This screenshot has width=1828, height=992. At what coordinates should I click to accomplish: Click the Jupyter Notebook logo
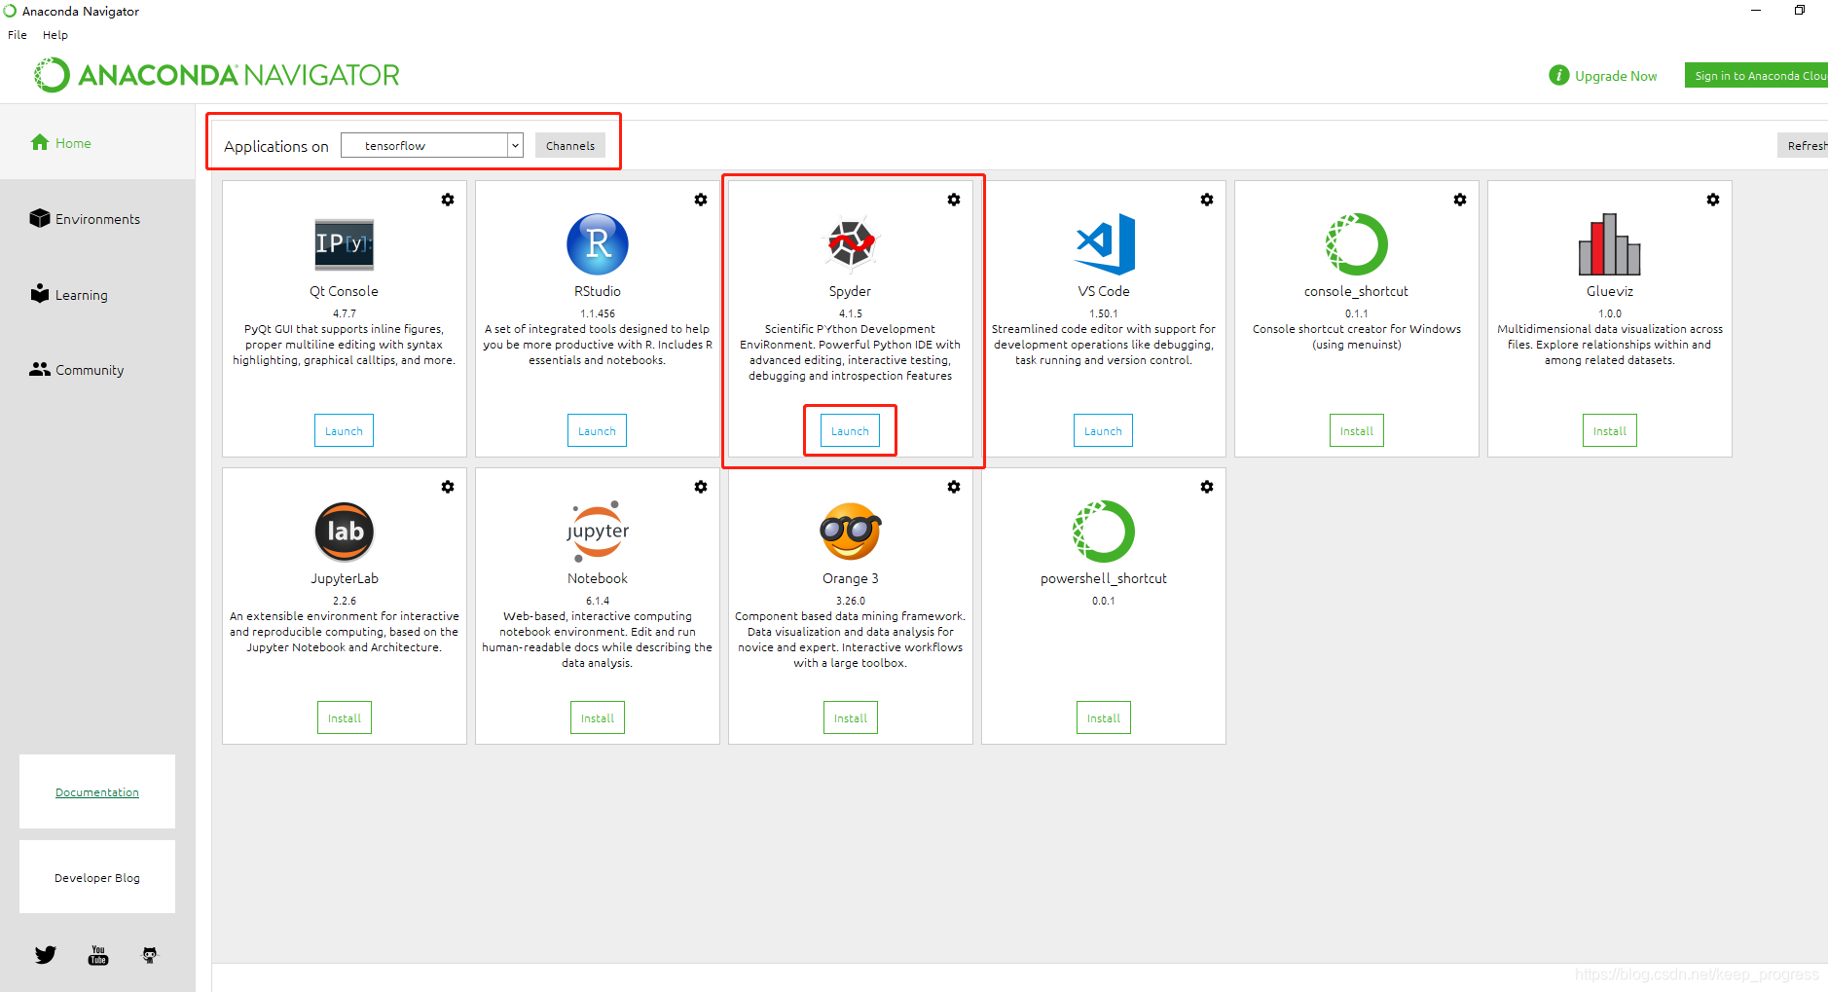(x=598, y=532)
